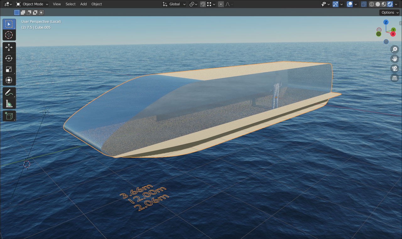Viewport: 402px width, 239px height.
Task: Open the Global transform orientation dropdown
Action: coord(174,4)
